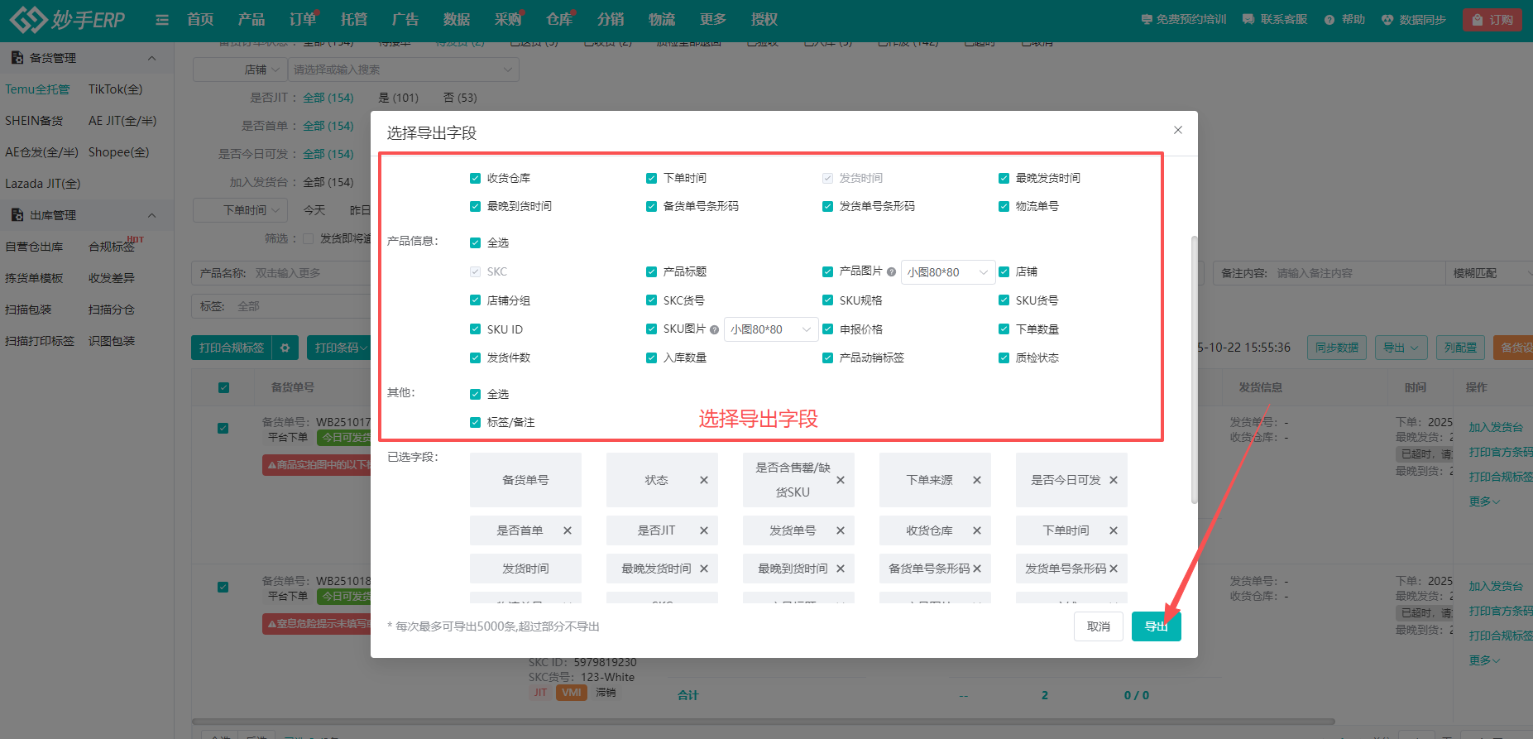Remove the 收货仓库 selected field tag
The height and width of the screenshot is (739, 1533).
click(x=976, y=530)
